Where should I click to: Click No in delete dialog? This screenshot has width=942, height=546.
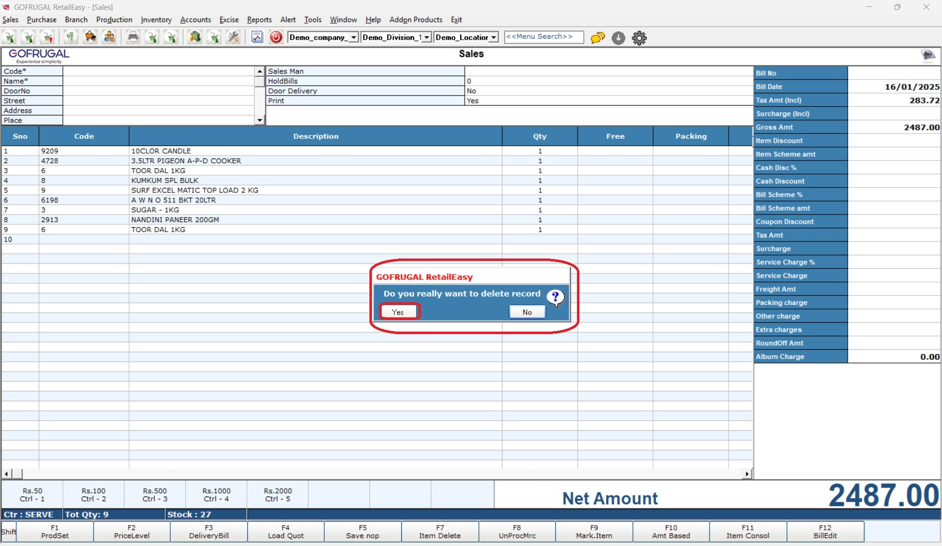click(x=527, y=312)
